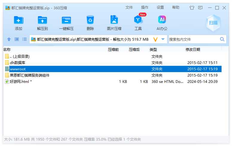
Task: Open the skin (shirt) icon in the title bar
Action: tap(192, 7)
